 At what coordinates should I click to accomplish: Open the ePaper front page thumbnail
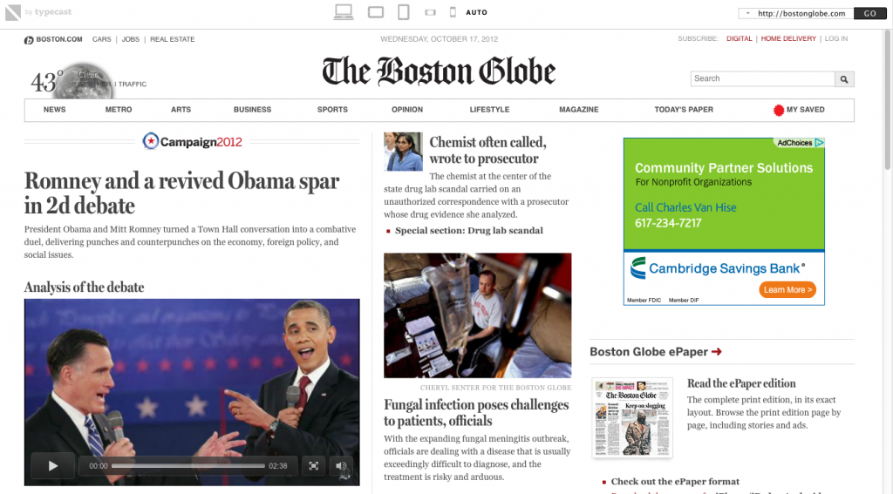[632, 417]
